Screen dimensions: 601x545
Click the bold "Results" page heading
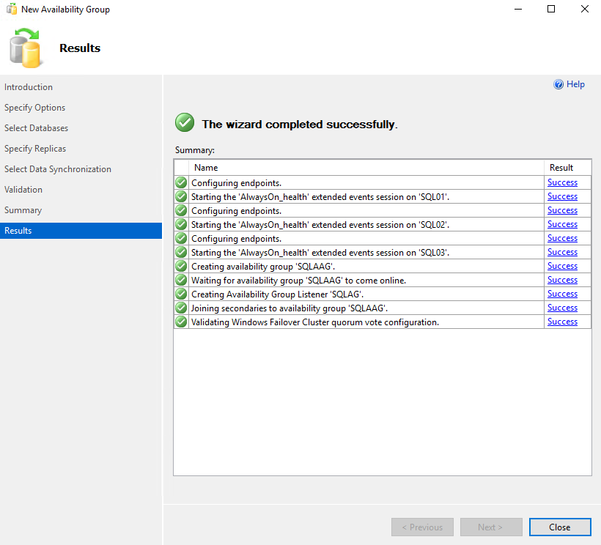click(x=80, y=48)
